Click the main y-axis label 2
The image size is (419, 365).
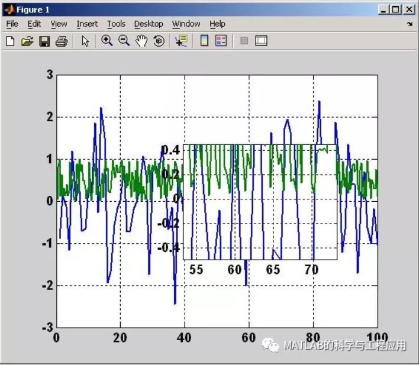(x=50, y=117)
